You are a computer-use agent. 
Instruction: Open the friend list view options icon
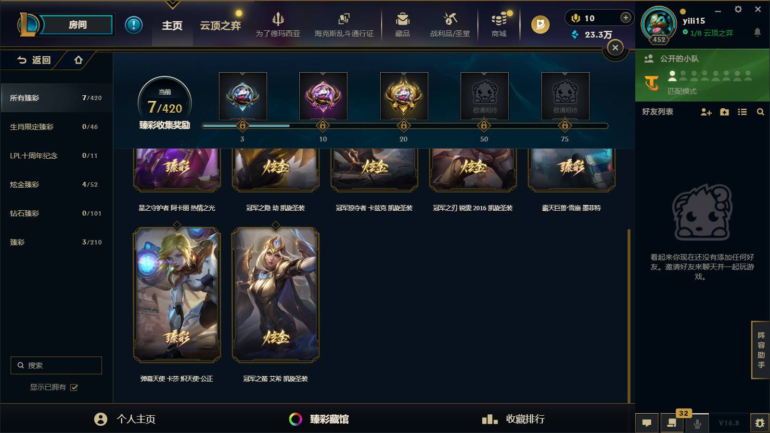[742, 112]
